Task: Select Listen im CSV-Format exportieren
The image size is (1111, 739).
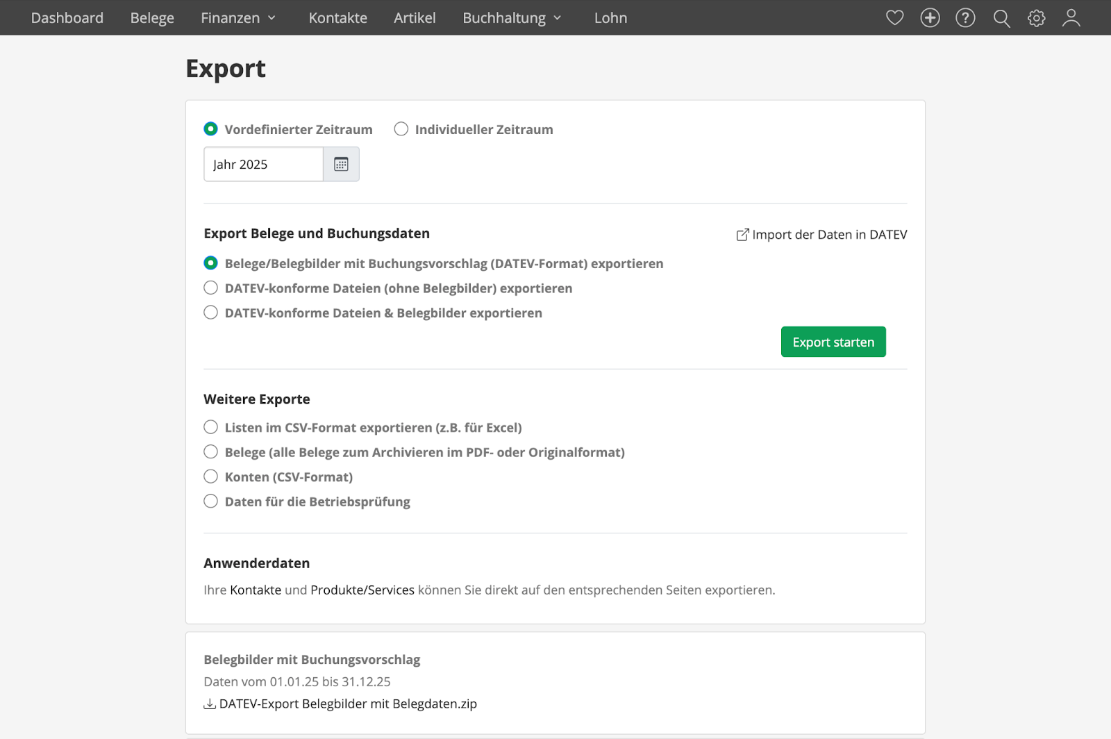Action: click(x=210, y=427)
